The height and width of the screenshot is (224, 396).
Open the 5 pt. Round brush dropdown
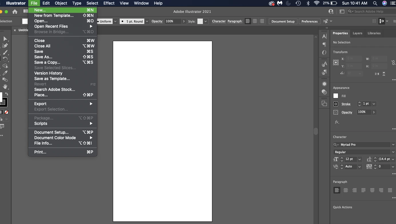147,21
